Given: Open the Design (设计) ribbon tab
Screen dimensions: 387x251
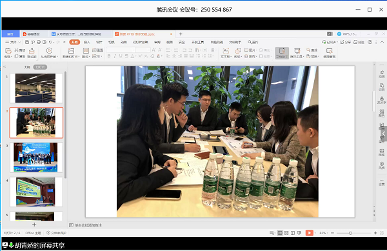Looking at the screenshot, I should 99,42.
